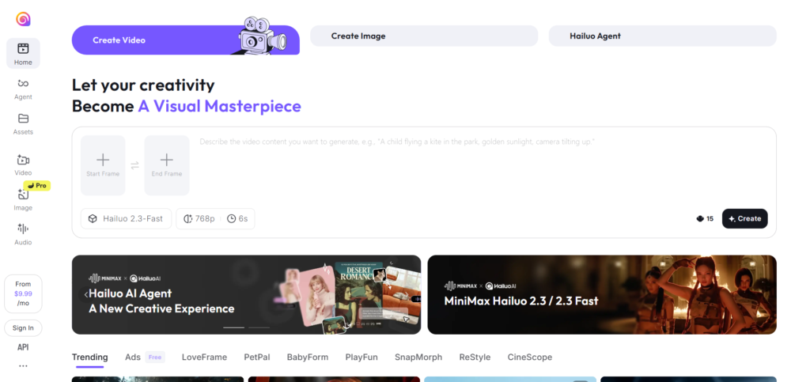This screenshot has width=810, height=382.
Task: Add a Start Frame image
Action: (x=103, y=165)
